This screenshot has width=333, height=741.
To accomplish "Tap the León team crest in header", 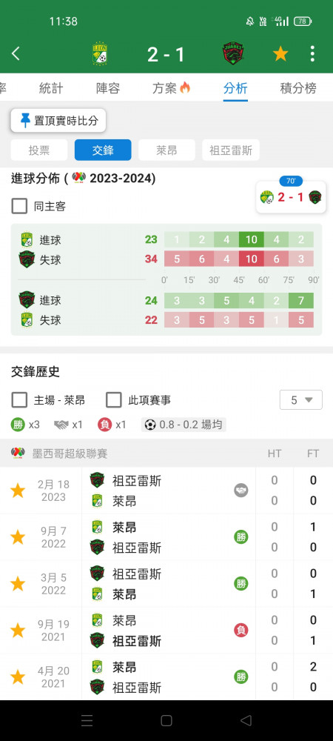I will click(x=99, y=54).
